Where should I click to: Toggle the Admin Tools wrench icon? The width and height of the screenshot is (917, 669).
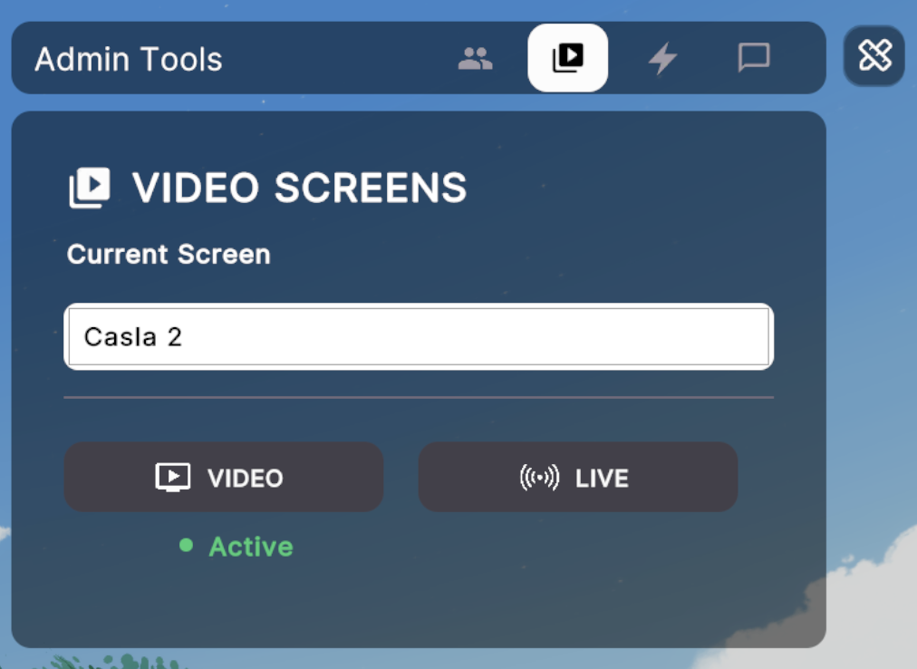coord(874,56)
